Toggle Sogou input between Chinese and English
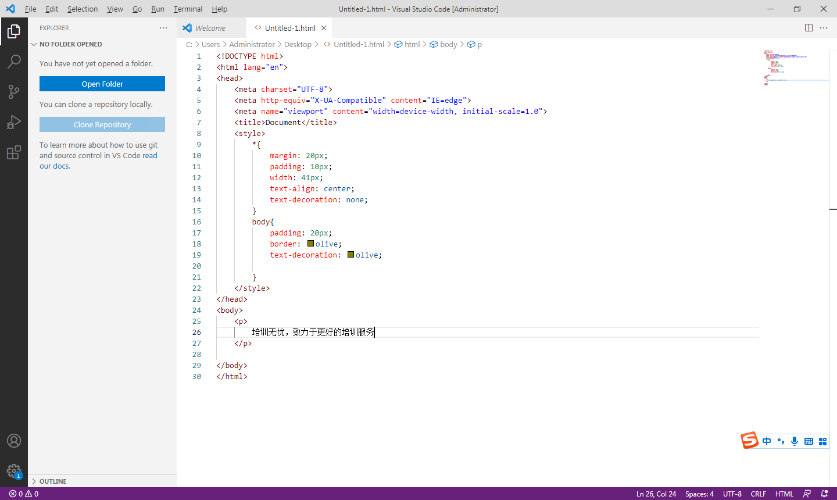The width and height of the screenshot is (837, 500). point(766,441)
